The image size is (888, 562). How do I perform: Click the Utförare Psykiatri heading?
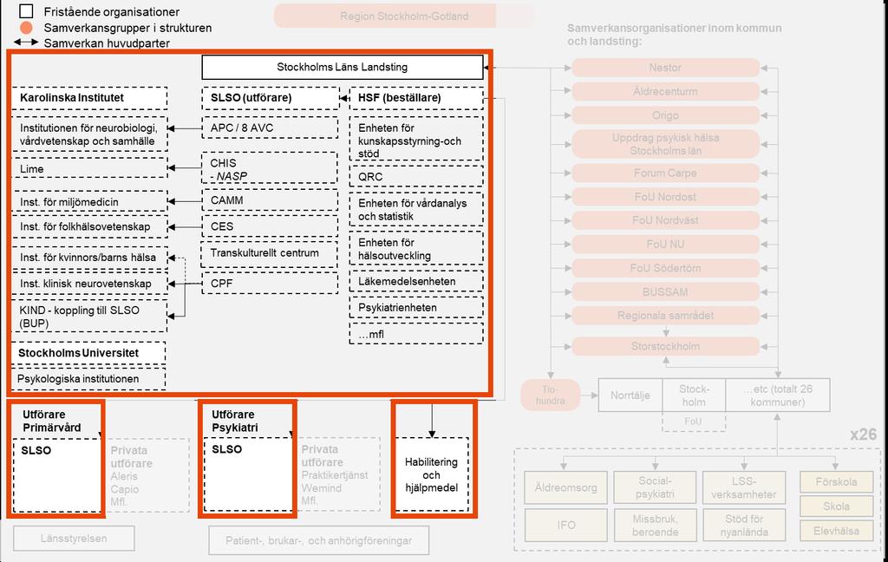(234, 421)
